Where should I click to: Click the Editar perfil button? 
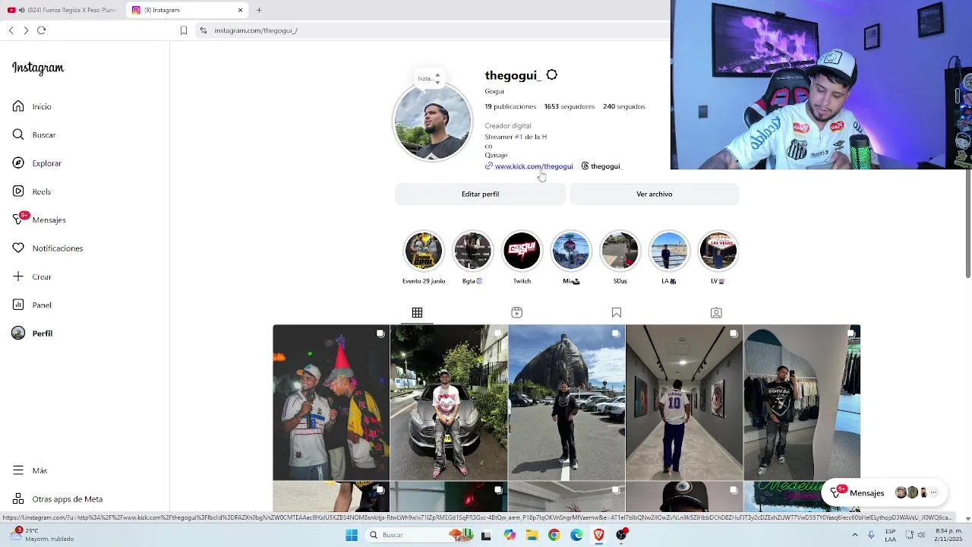coord(480,194)
